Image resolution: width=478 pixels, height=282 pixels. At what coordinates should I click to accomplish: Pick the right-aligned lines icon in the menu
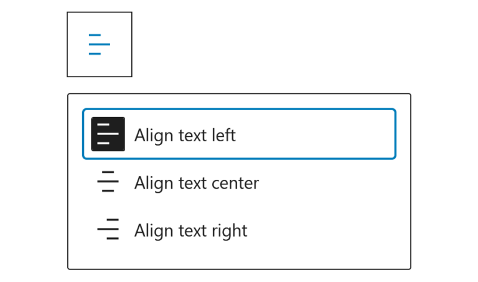[108, 229]
